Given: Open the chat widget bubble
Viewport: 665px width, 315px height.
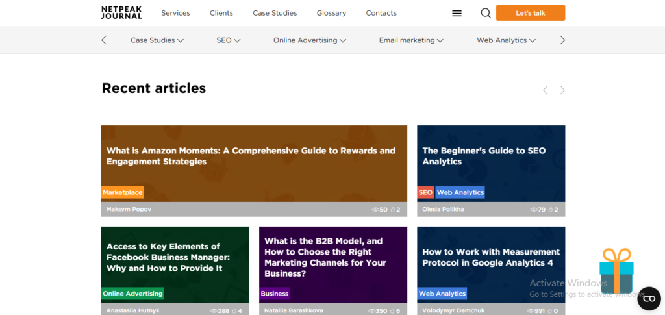Looking at the screenshot, I should 649,299.
